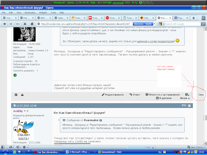Open the Opera Link sync icon
Screen dimensions: 207x155
(x=11, y=147)
